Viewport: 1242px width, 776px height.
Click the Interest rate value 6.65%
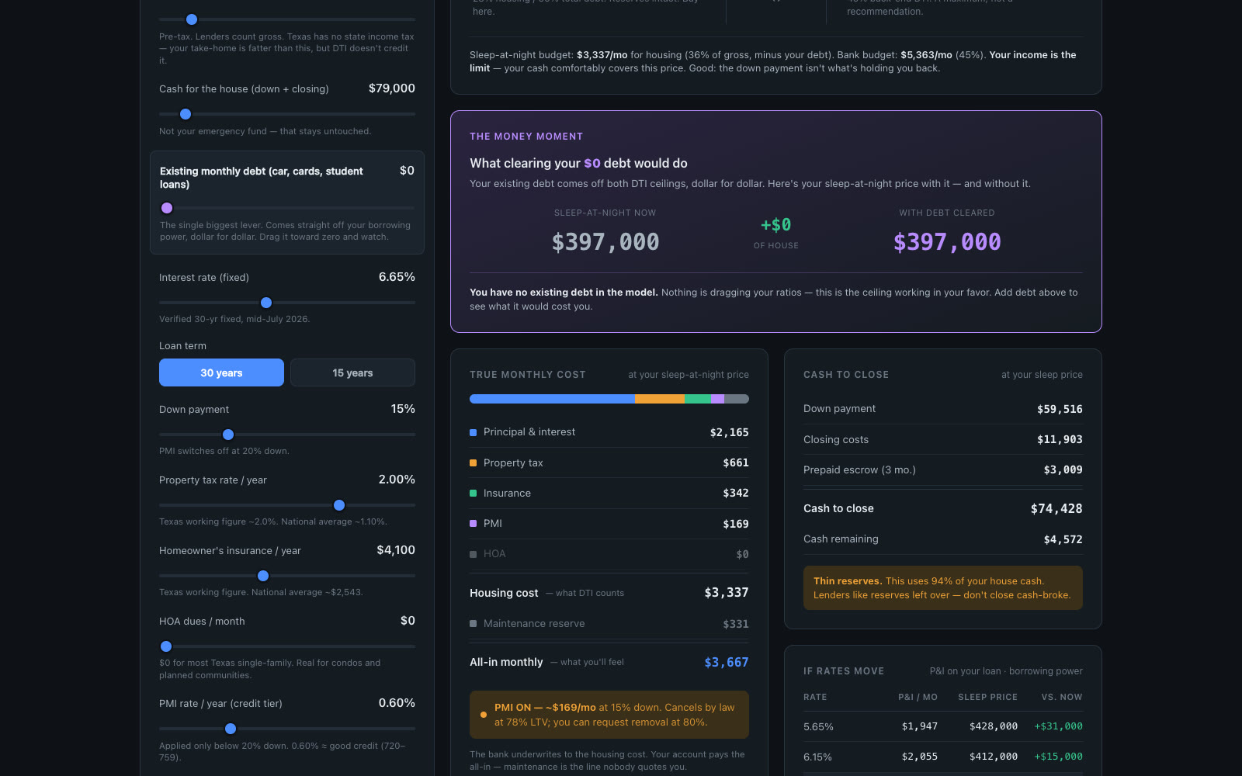[397, 277]
